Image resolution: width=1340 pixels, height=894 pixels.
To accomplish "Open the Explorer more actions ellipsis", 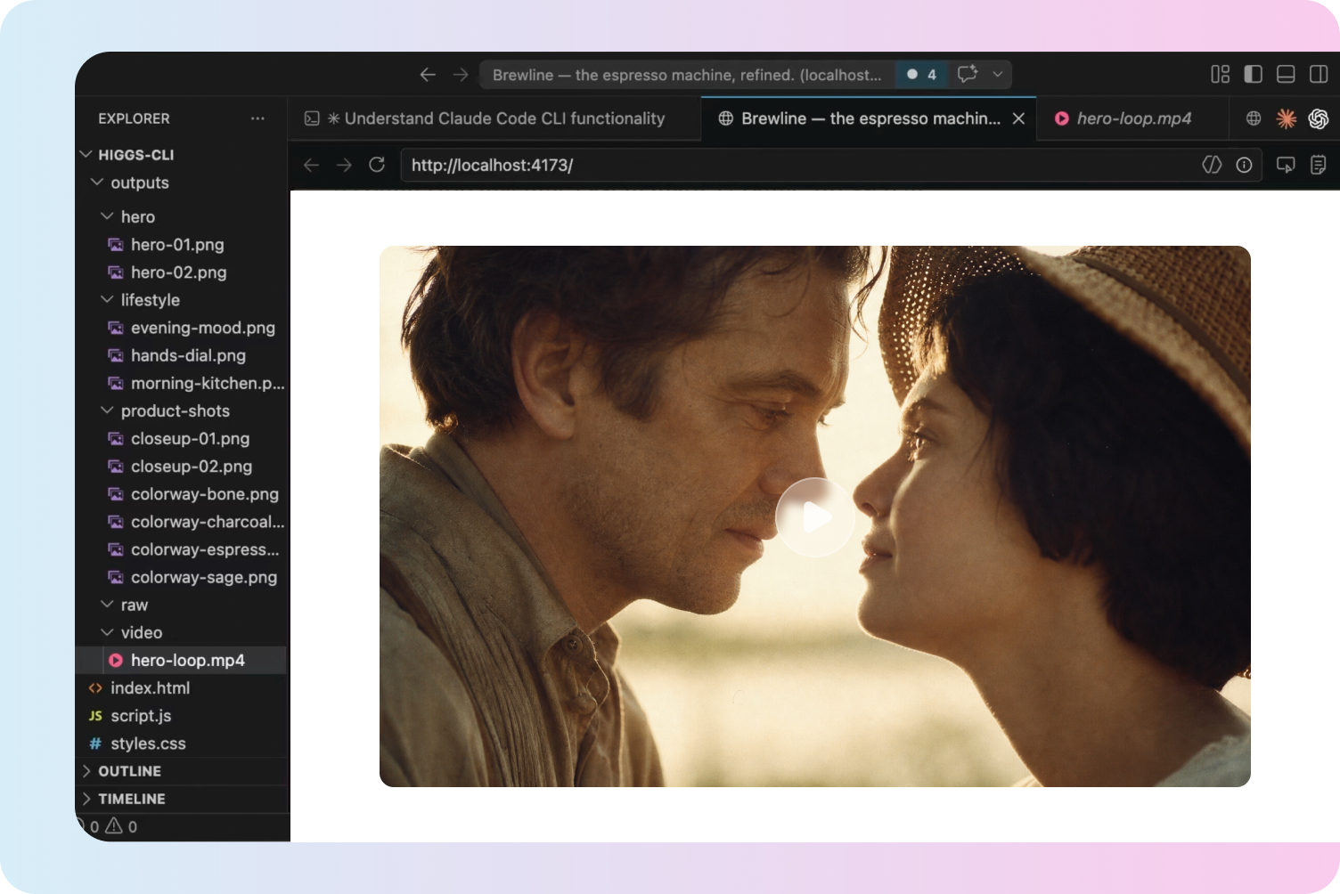I will tap(257, 118).
